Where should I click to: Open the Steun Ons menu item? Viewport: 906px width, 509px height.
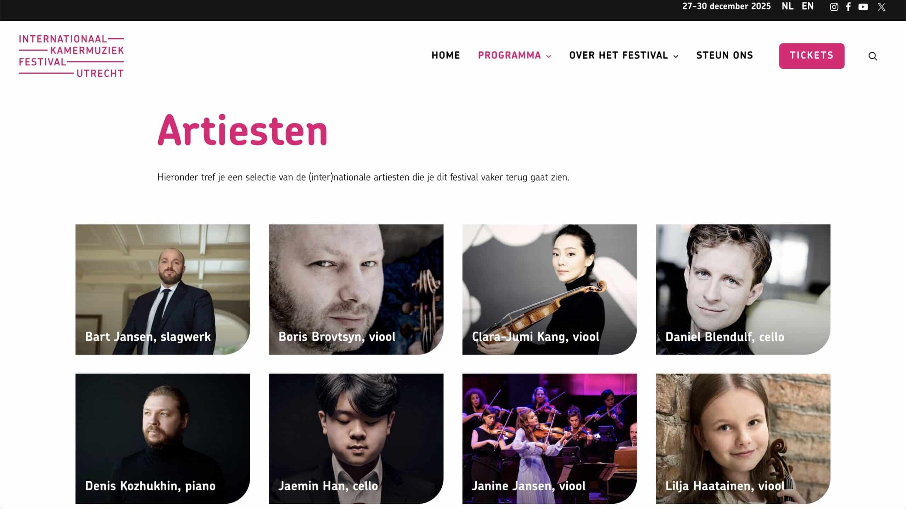724,55
